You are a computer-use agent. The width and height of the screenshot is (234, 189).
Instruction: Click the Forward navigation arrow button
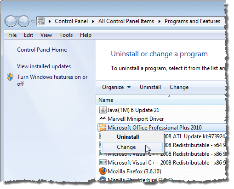pos(23,21)
